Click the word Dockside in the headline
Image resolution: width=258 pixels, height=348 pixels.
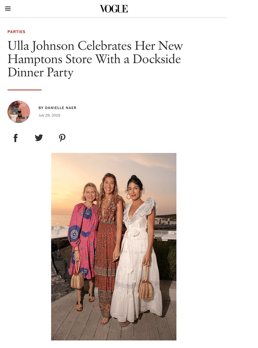pos(157,59)
